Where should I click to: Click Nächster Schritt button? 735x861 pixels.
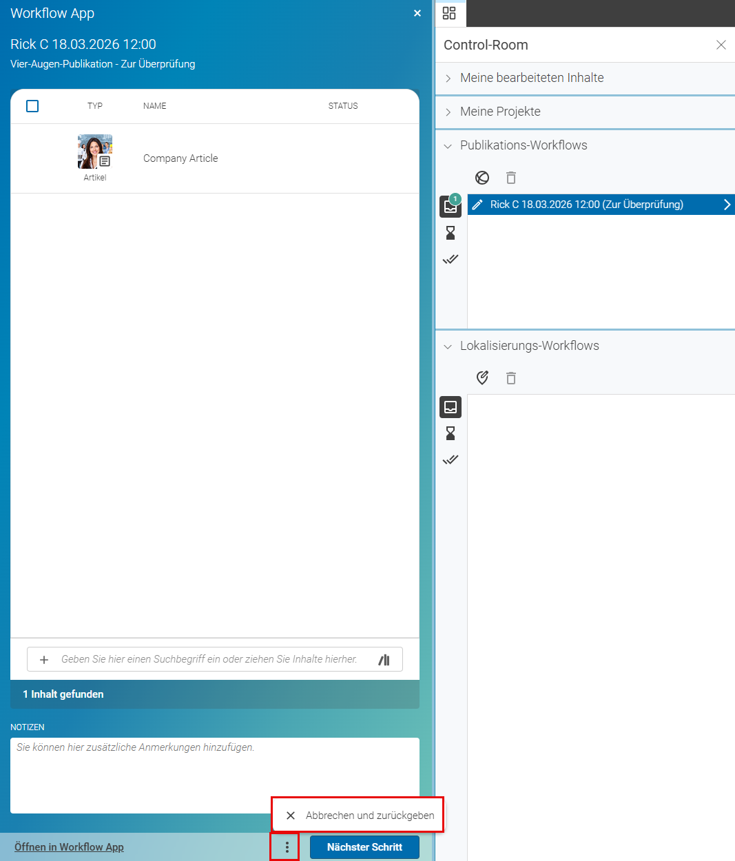(364, 847)
